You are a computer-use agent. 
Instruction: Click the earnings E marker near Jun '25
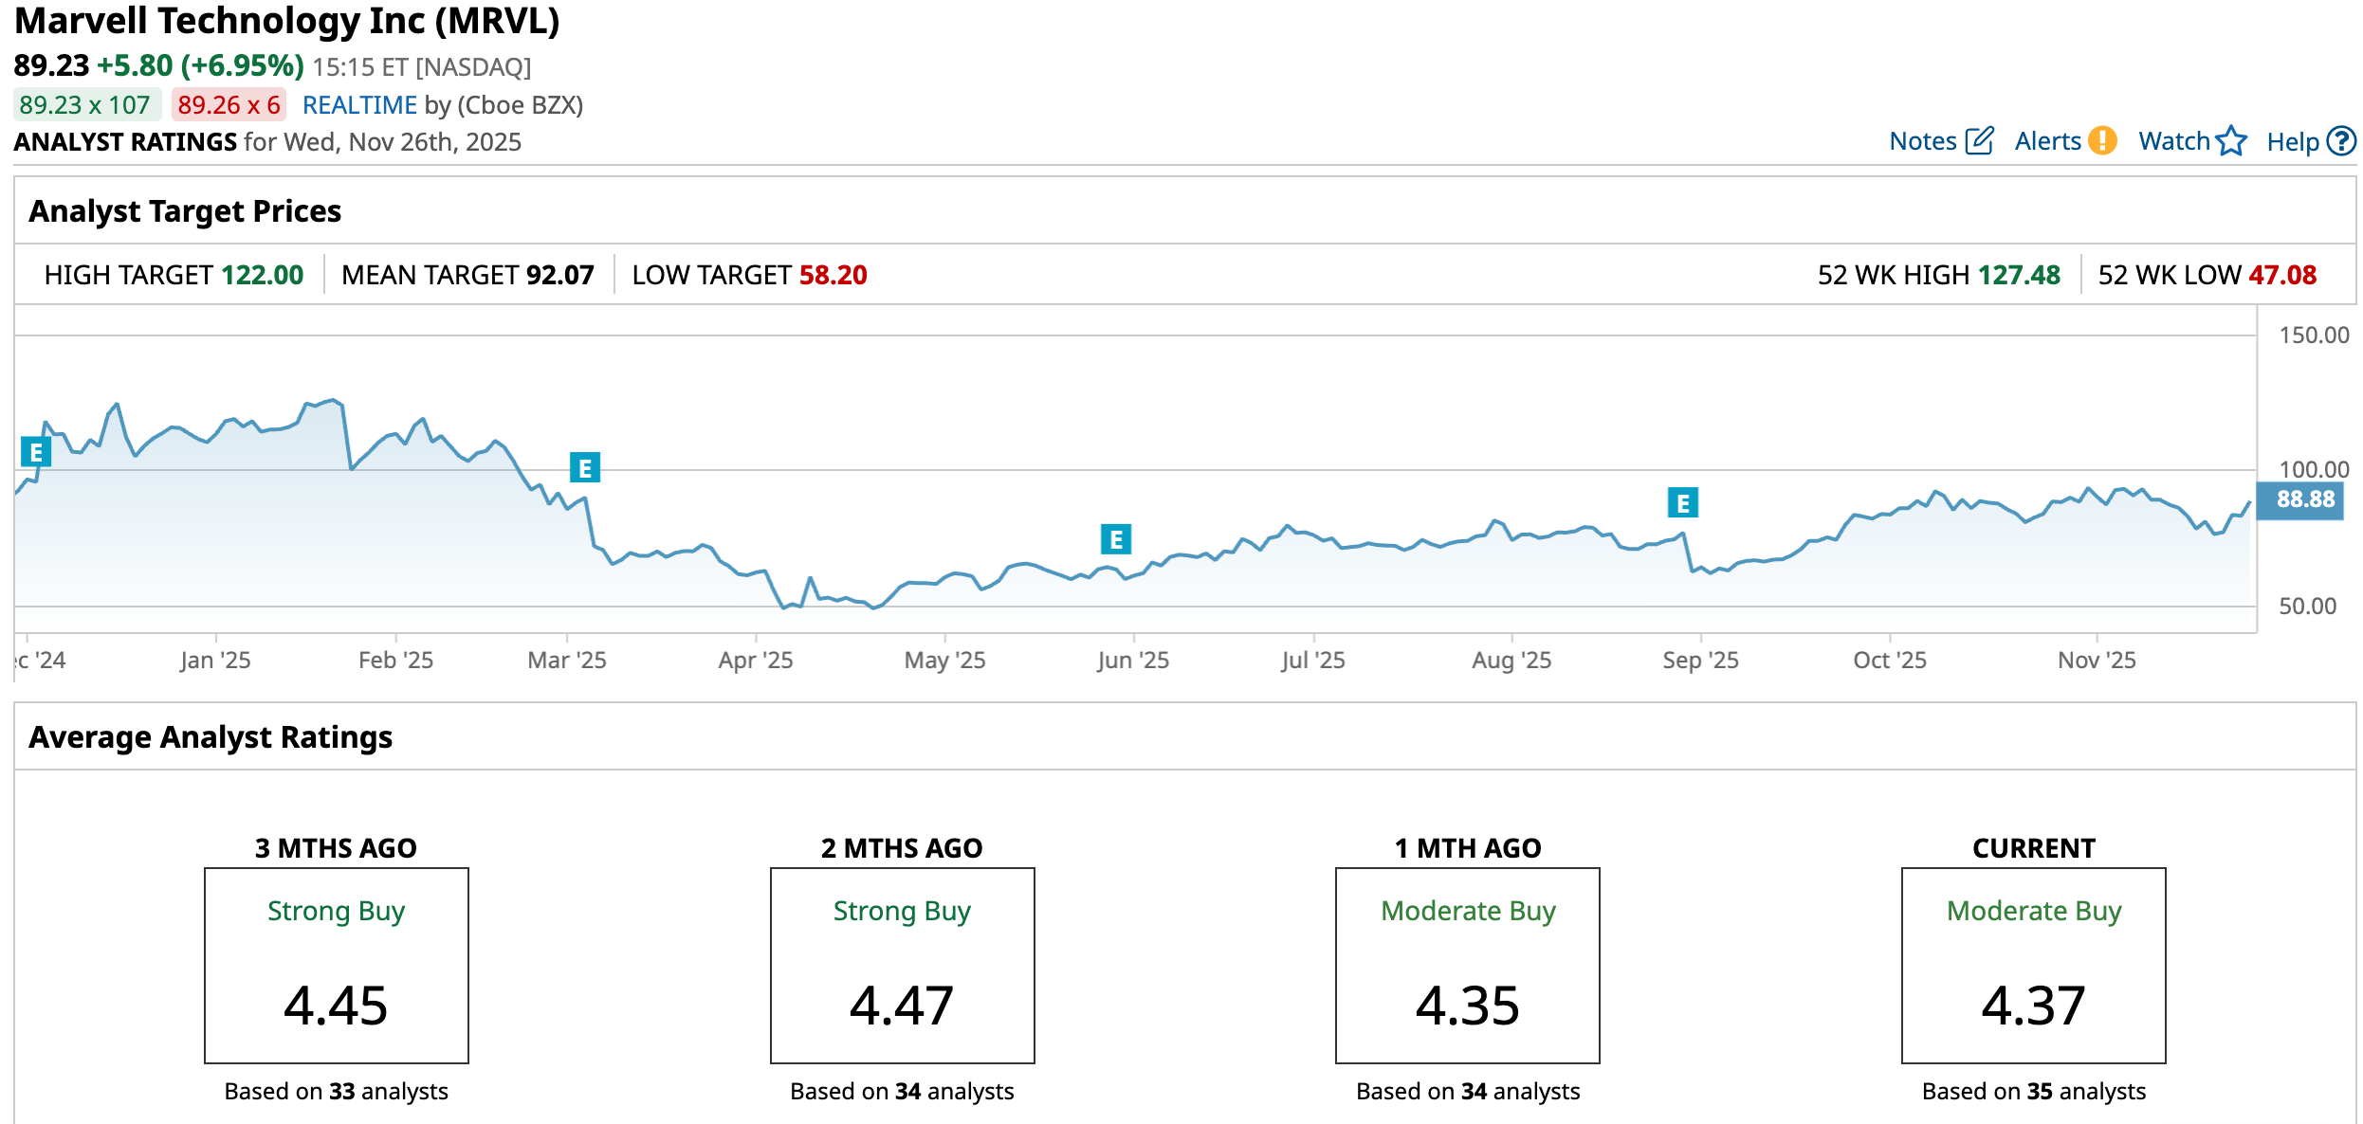pos(1115,539)
